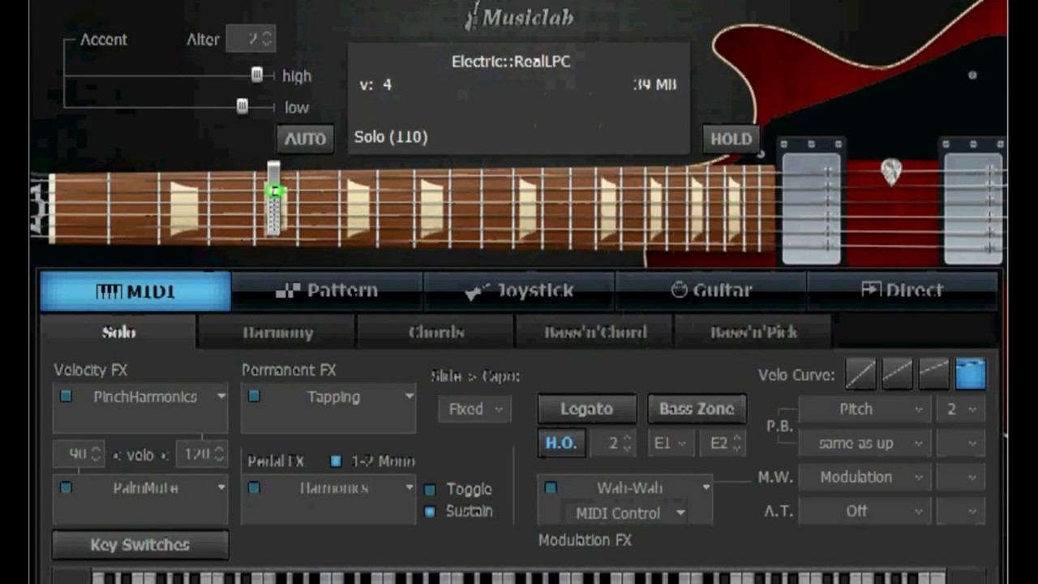The image size is (1038, 584).
Task: Open the MIDI Control dropdown
Action: [x=629, y=513]
